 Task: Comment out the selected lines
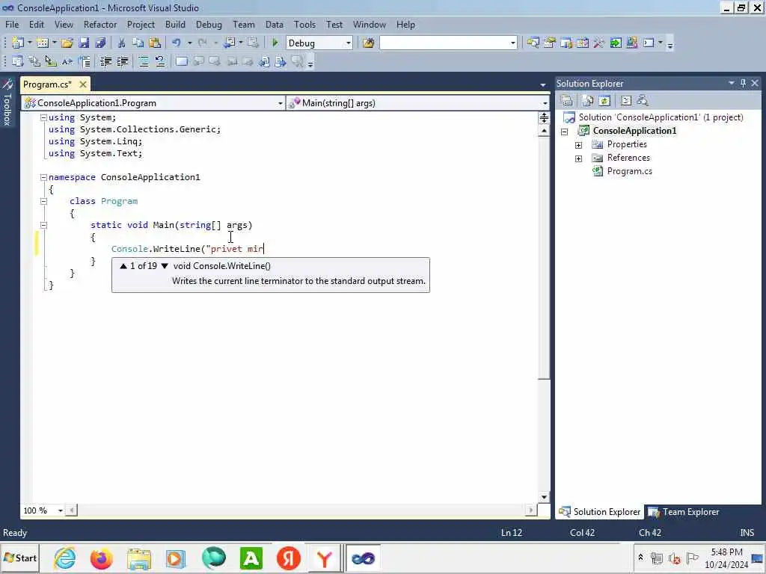point(144,61)
